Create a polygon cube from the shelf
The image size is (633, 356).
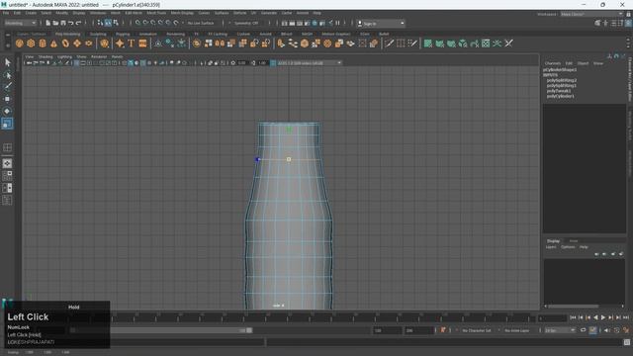[31, 44]
